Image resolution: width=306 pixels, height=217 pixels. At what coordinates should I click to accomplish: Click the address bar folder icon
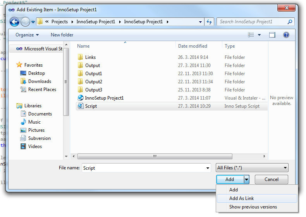(40, 21)
